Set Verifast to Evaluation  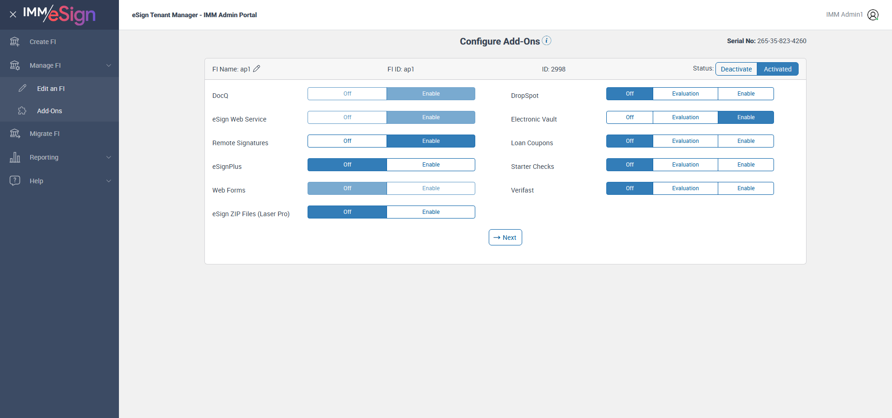tap(685, 188)
